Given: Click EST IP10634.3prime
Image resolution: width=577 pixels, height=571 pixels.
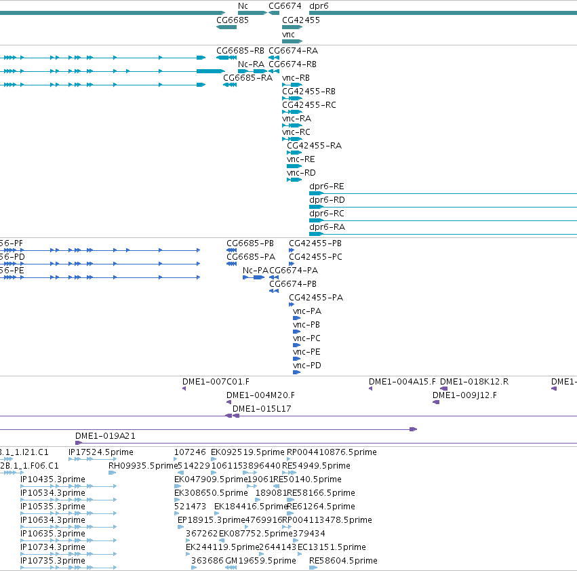Looking at the screenshot, I should 53,520.
